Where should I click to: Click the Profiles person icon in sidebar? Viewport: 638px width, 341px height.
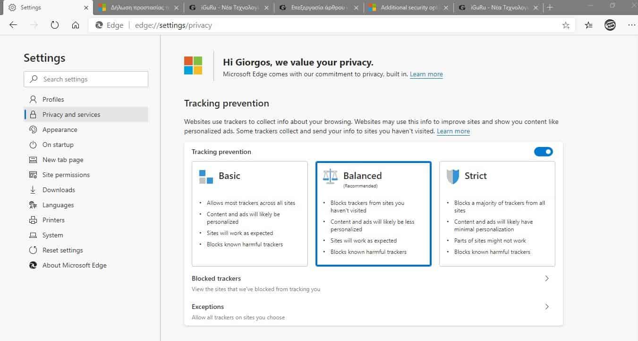(33, 99)
